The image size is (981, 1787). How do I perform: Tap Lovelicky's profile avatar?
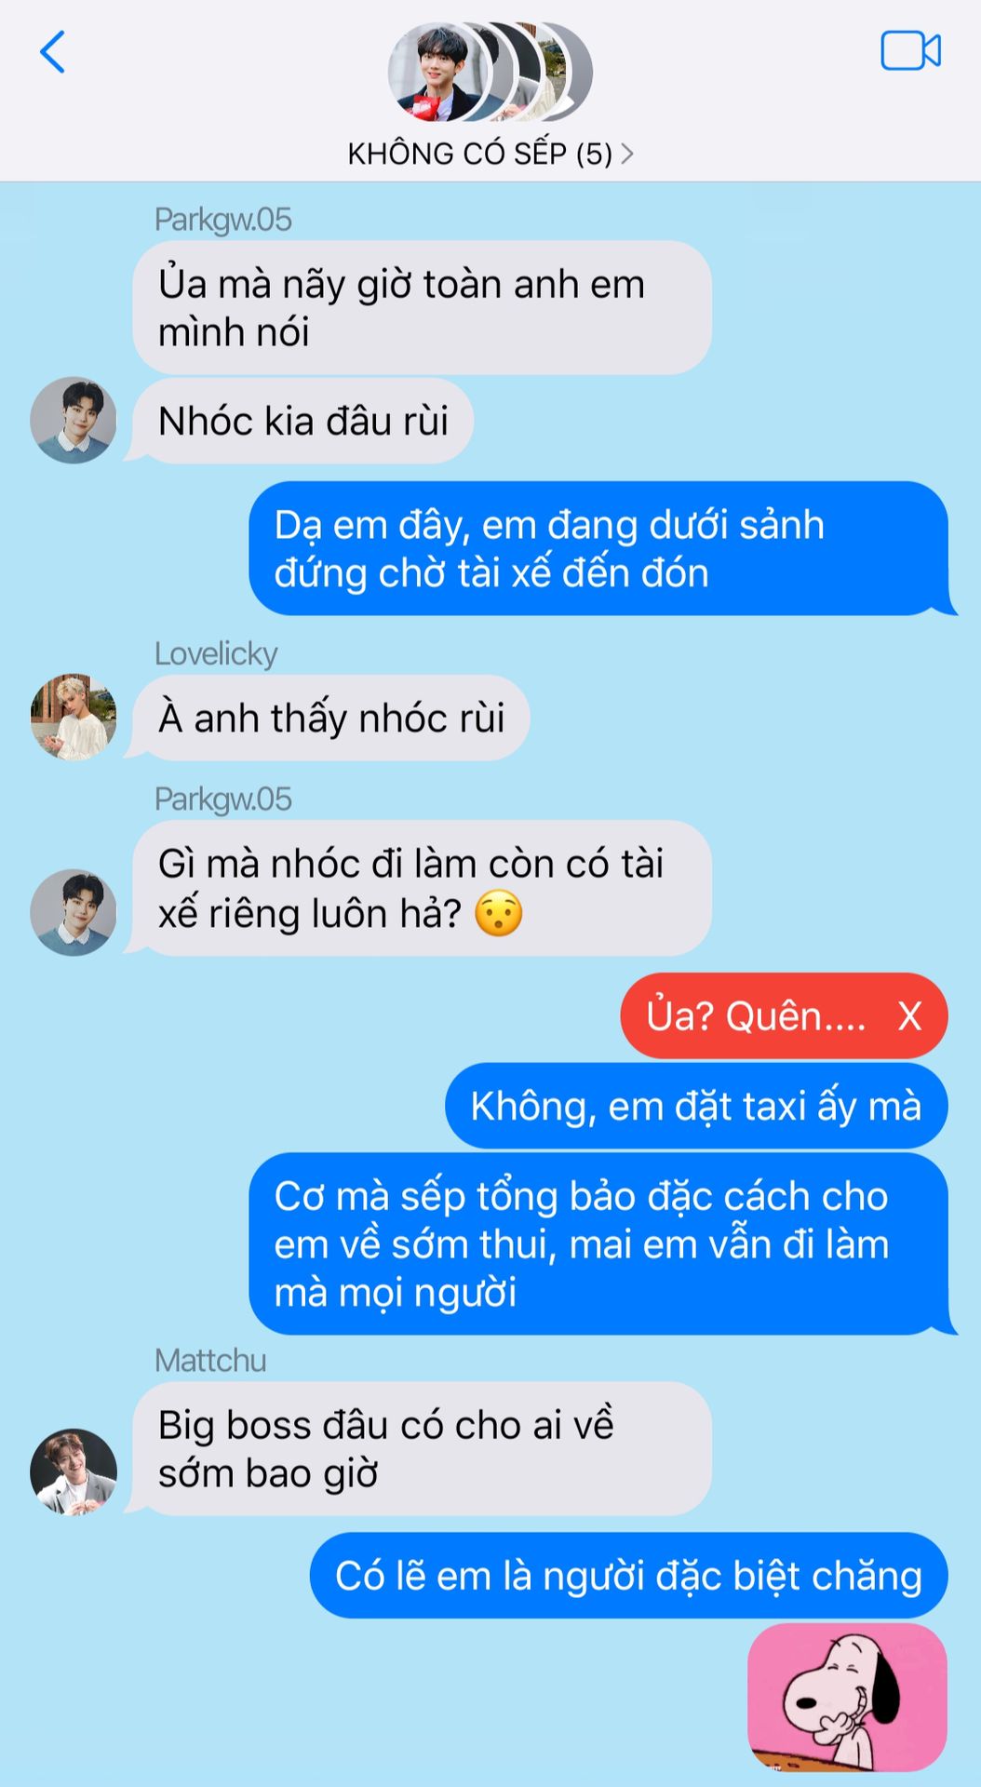(x=74, y=717)
